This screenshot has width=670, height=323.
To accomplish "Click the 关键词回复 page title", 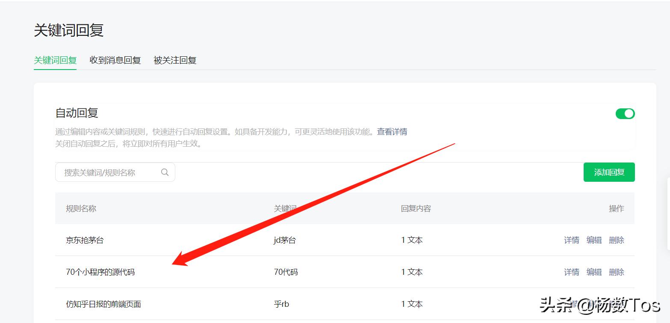I will 69,30.
